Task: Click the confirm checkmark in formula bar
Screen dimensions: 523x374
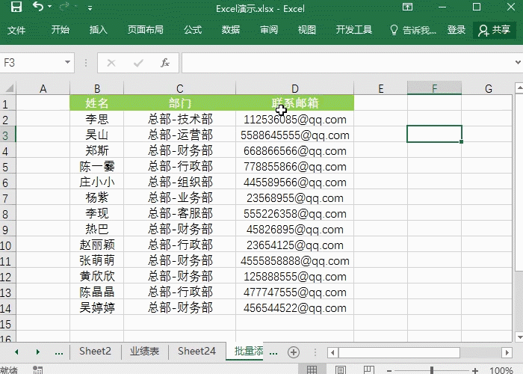Action: pyautogui.click(x=137, y=63)
